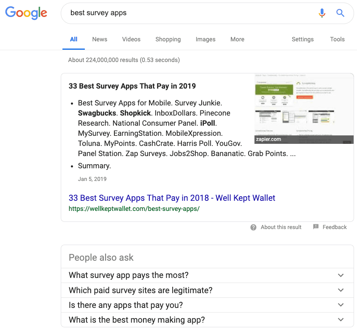Open the Well Kept Wallet result link
The width and height of the screenshot is (357, 329).
tap(172, 198)
